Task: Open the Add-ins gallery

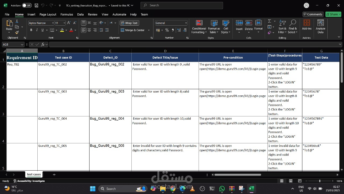Action: [x=307, y=25]
